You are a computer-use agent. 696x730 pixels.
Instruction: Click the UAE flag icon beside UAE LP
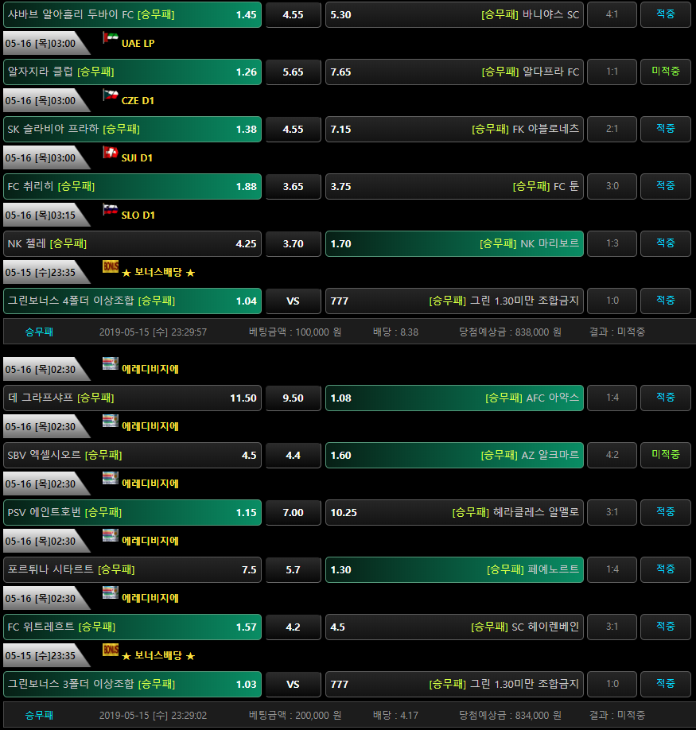coord(110,38)
